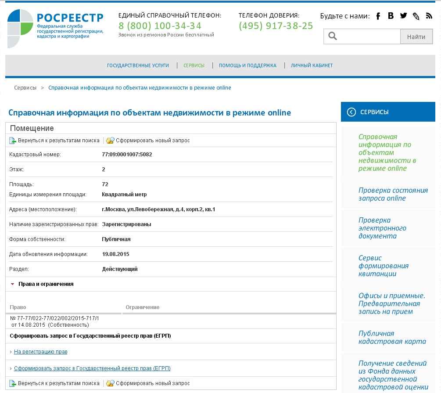Expand the Сформировать запрос в ЕГРП link row
The height and width of the screenshot is (393, 441).
(x=11, y=368)
